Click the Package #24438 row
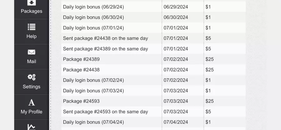 pyautogui.click(x=153, y=70)
